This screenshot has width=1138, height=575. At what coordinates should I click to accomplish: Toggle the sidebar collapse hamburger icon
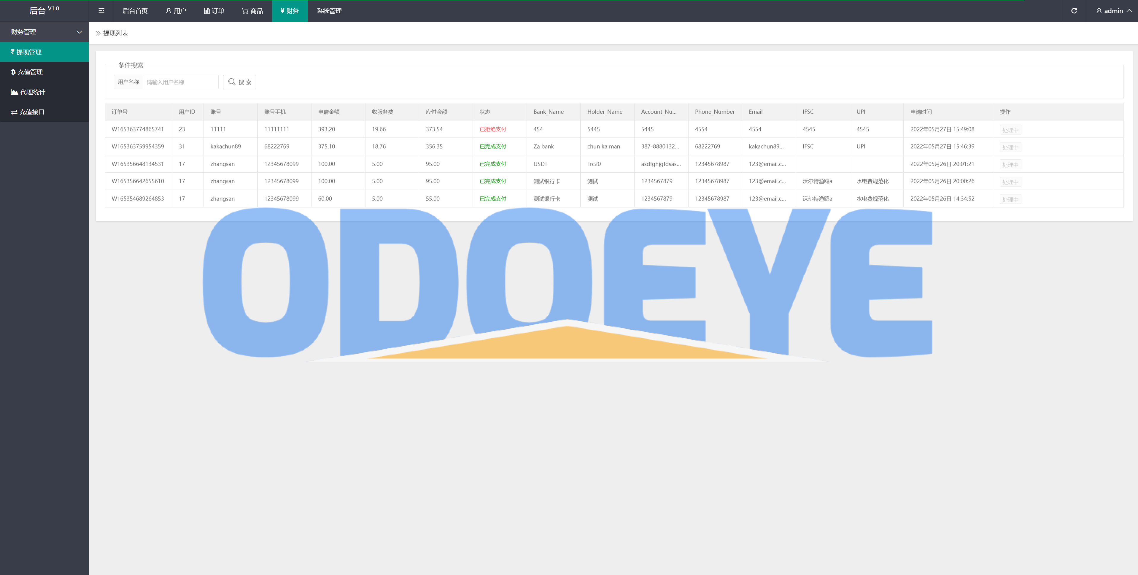click(x=101, y=11)
